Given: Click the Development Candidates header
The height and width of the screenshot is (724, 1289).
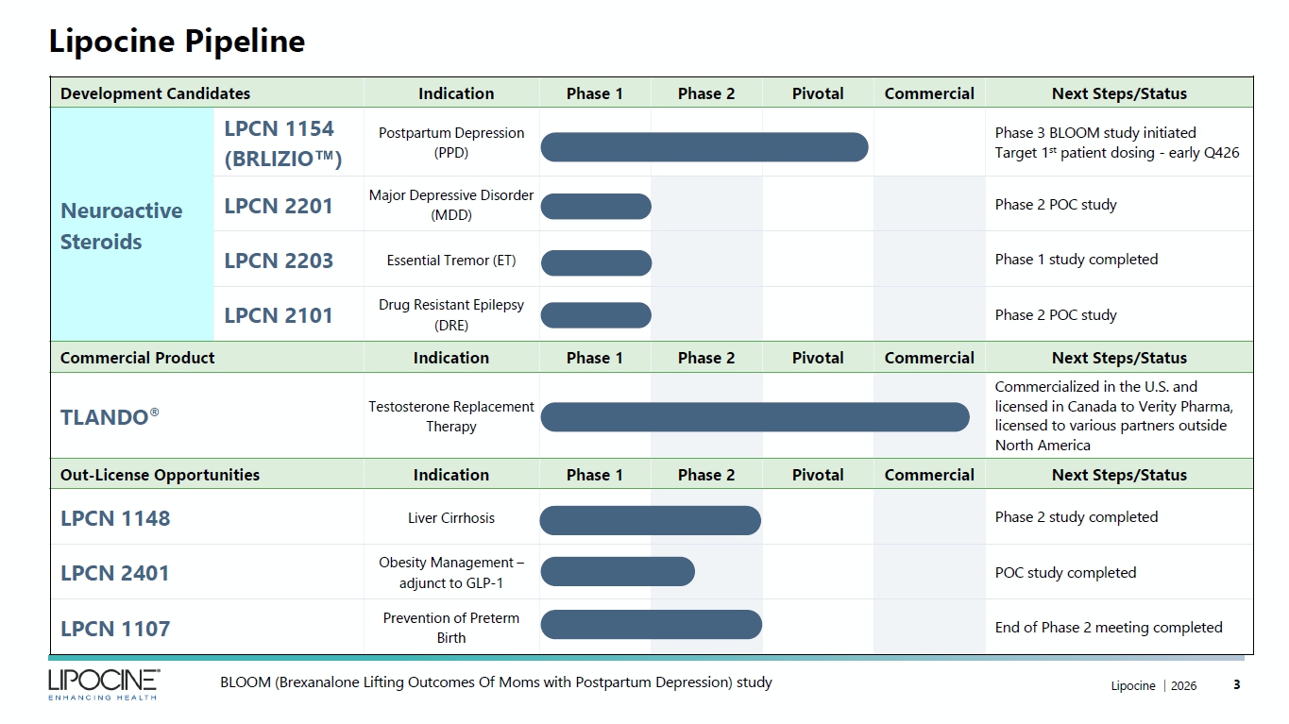Looking at the screenshot, I should coord(156,93).
